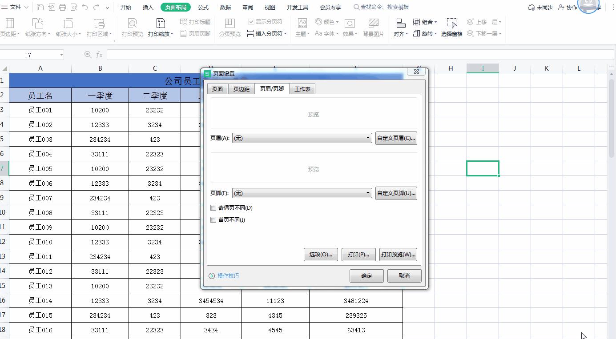Screen dimensions: 616x339
Task: Switch to the 工作表 dialog tab
Action: pyautogui.click(x=302, y=88)
